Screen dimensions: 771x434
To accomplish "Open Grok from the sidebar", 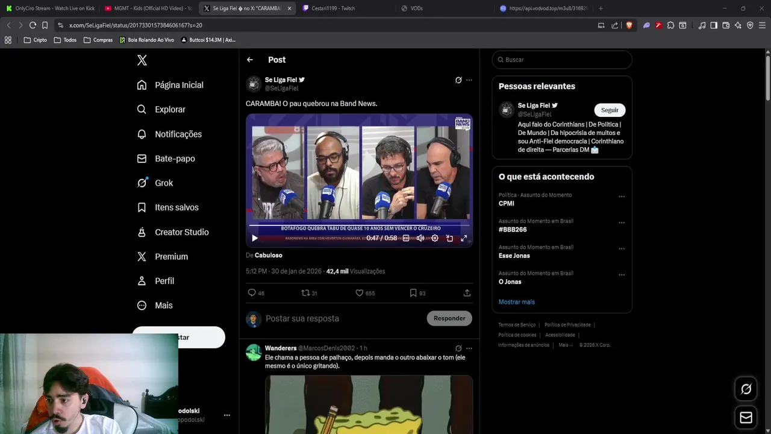I will click(155, 183).
